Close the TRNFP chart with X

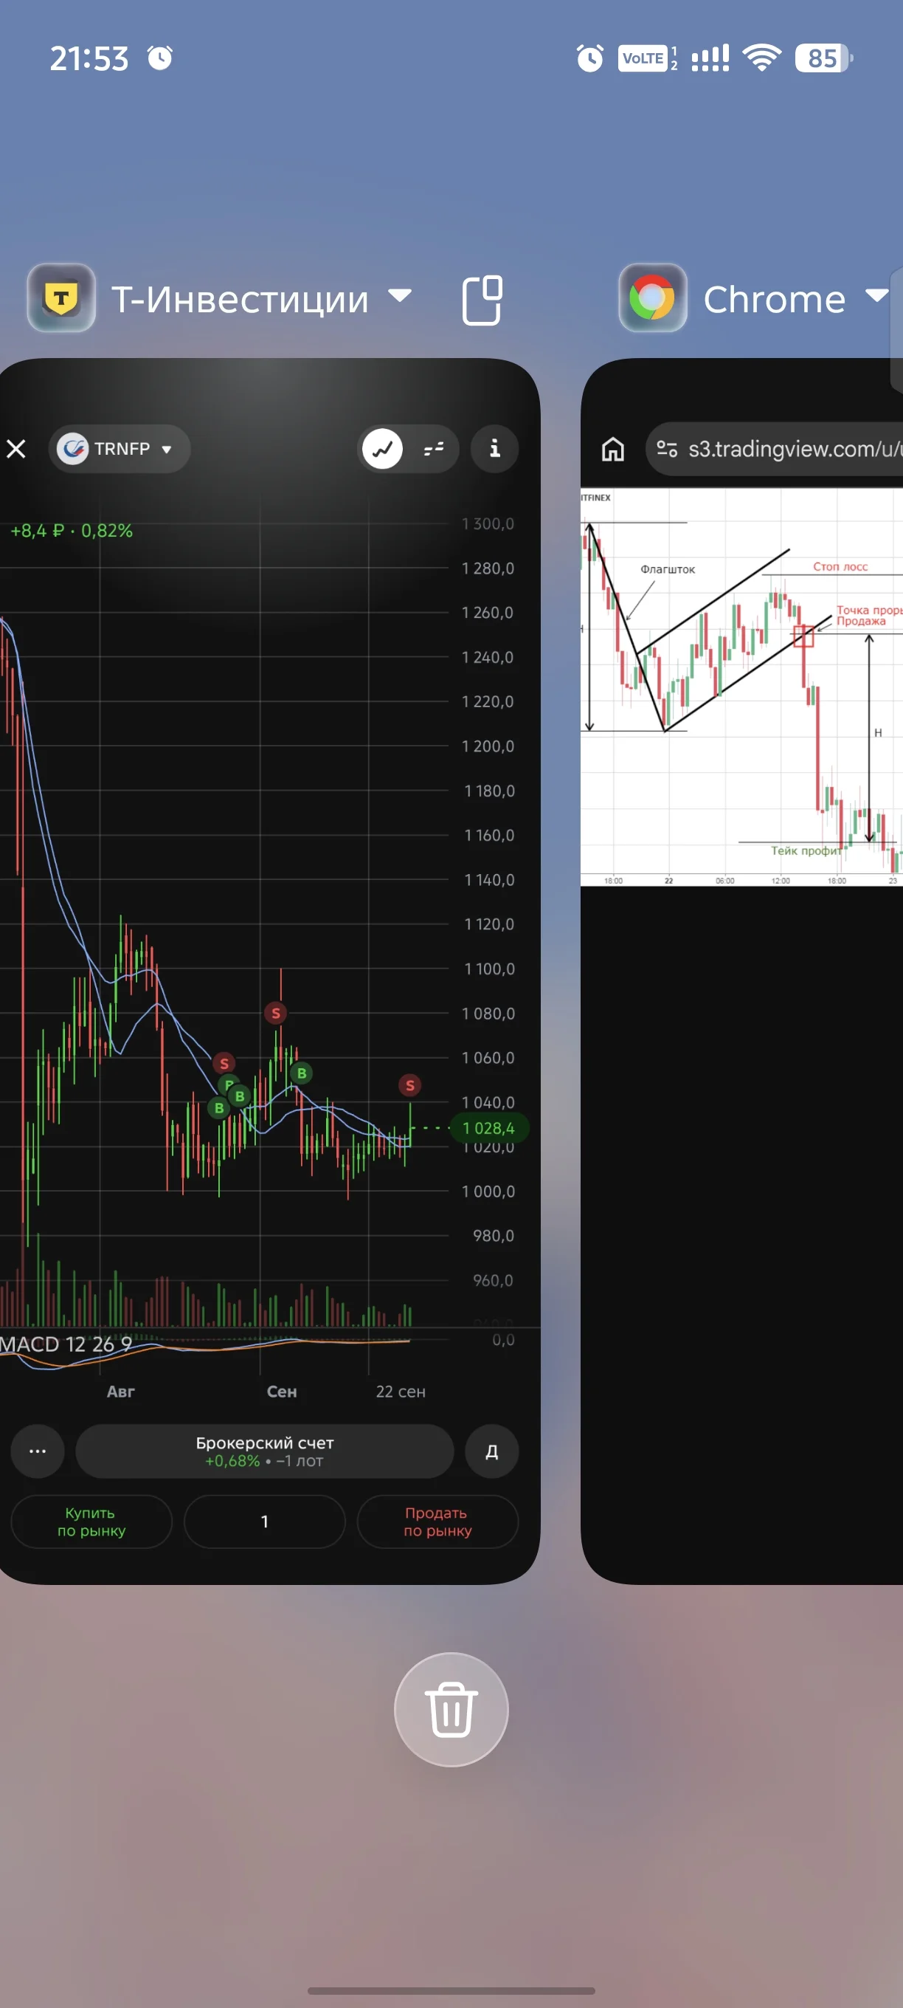tap(16, 448)
